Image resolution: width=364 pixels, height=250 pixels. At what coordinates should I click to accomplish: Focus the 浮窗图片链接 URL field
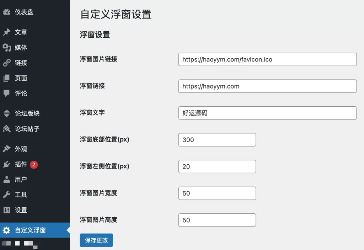click(x=267, y=59)
